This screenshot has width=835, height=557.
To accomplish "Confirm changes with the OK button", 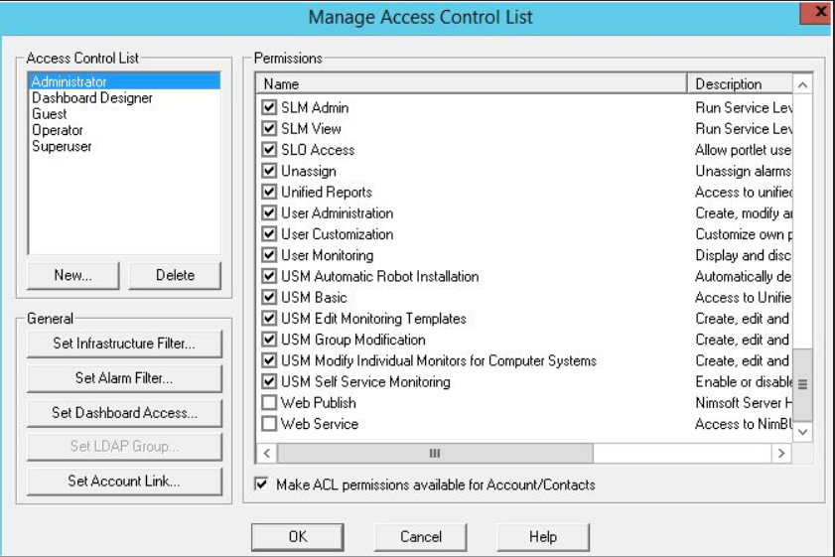I will point(298,536).
